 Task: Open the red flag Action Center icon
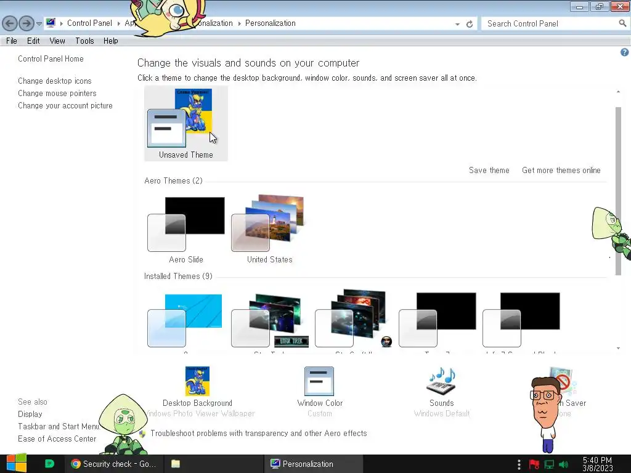[534, 464]
